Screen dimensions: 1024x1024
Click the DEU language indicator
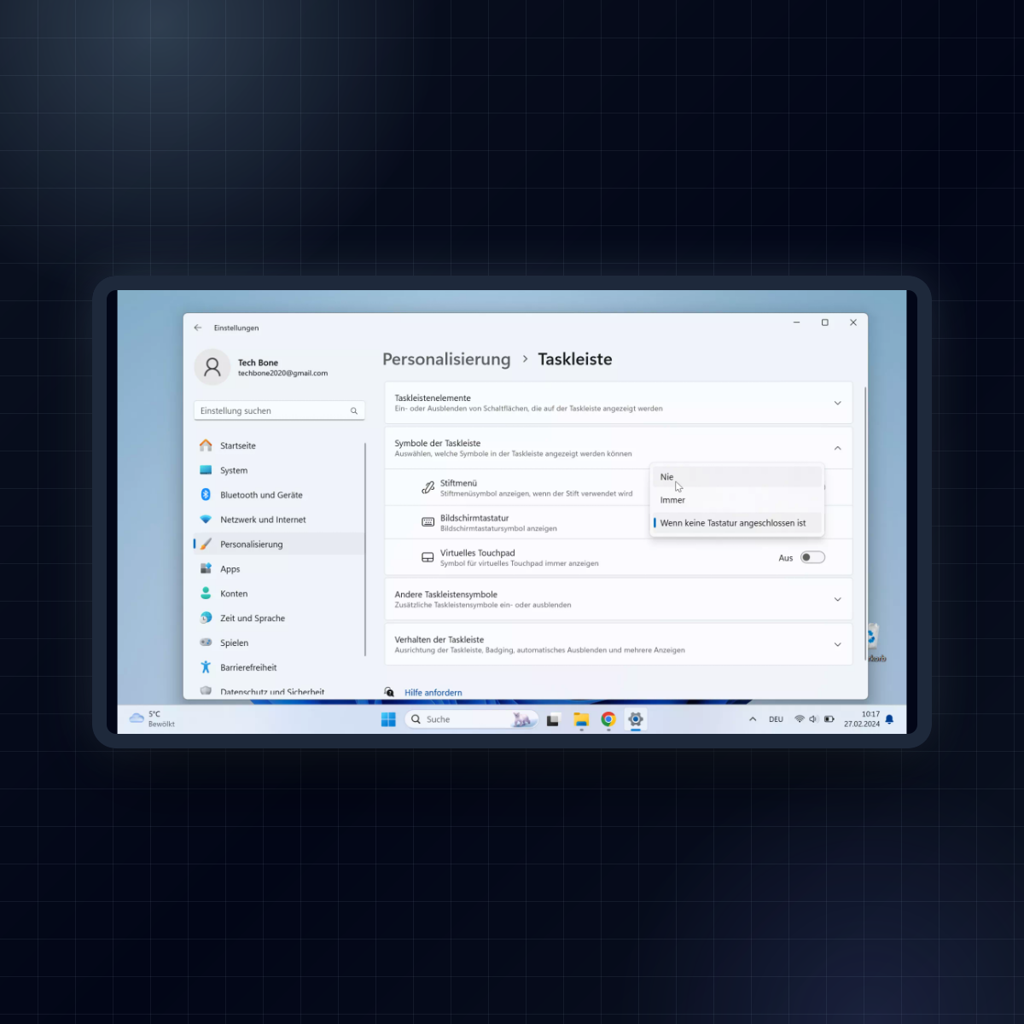(776, 719)
